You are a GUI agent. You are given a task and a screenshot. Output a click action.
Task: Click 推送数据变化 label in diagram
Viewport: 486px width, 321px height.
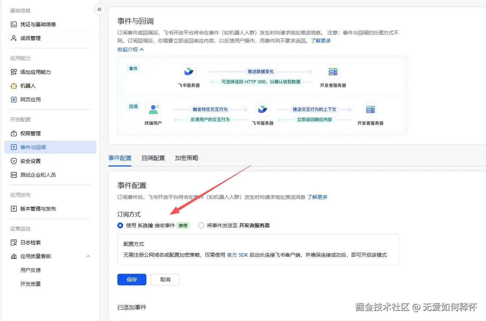[x=261, y=72]
